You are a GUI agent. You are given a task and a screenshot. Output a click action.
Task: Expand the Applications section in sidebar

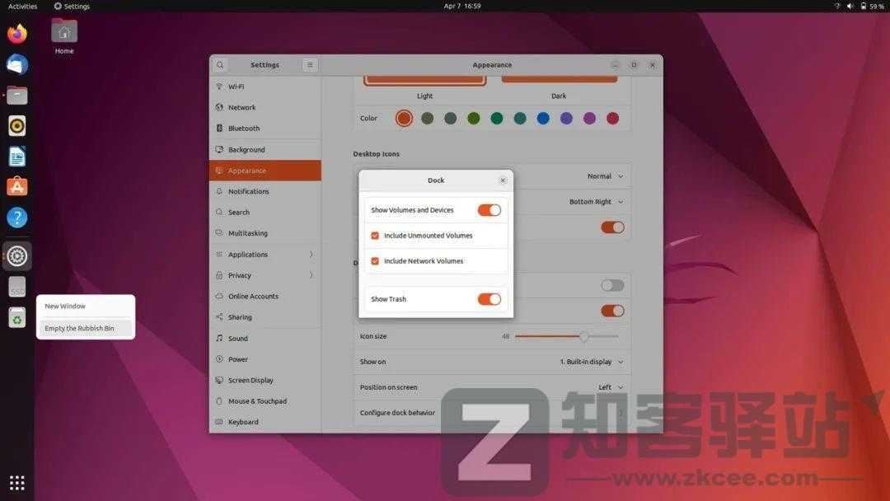point(246,254)
